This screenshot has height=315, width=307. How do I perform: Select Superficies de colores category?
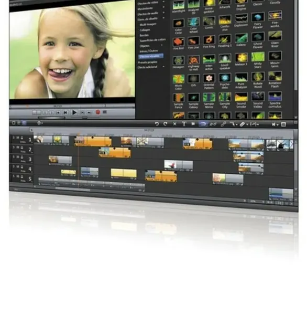point(152,40)
